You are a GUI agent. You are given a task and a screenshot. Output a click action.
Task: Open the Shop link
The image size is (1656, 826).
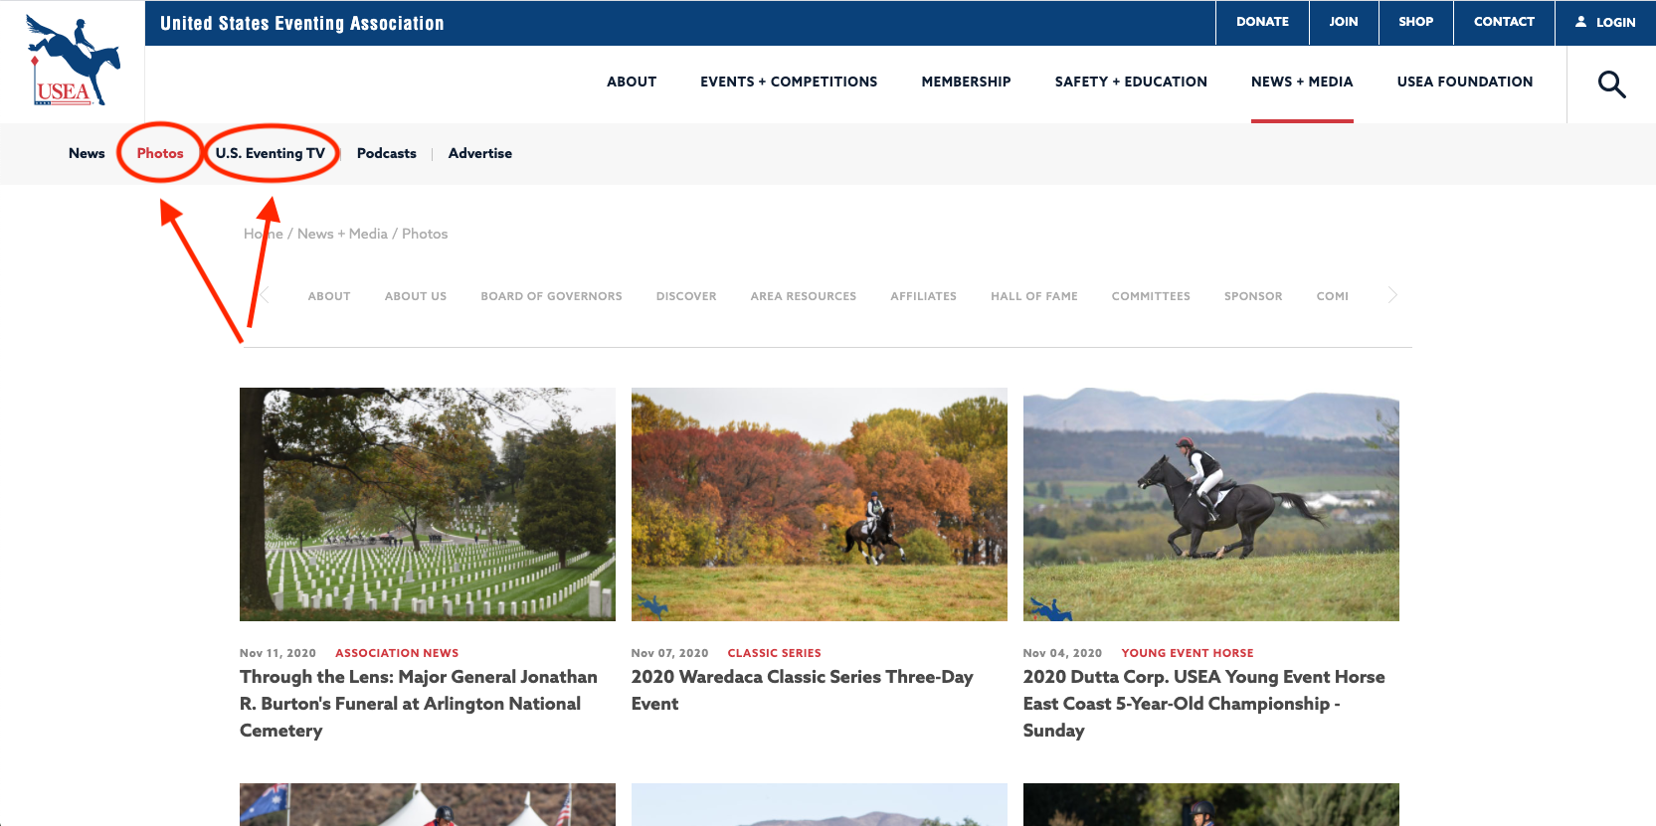[x=1415, y=22]
